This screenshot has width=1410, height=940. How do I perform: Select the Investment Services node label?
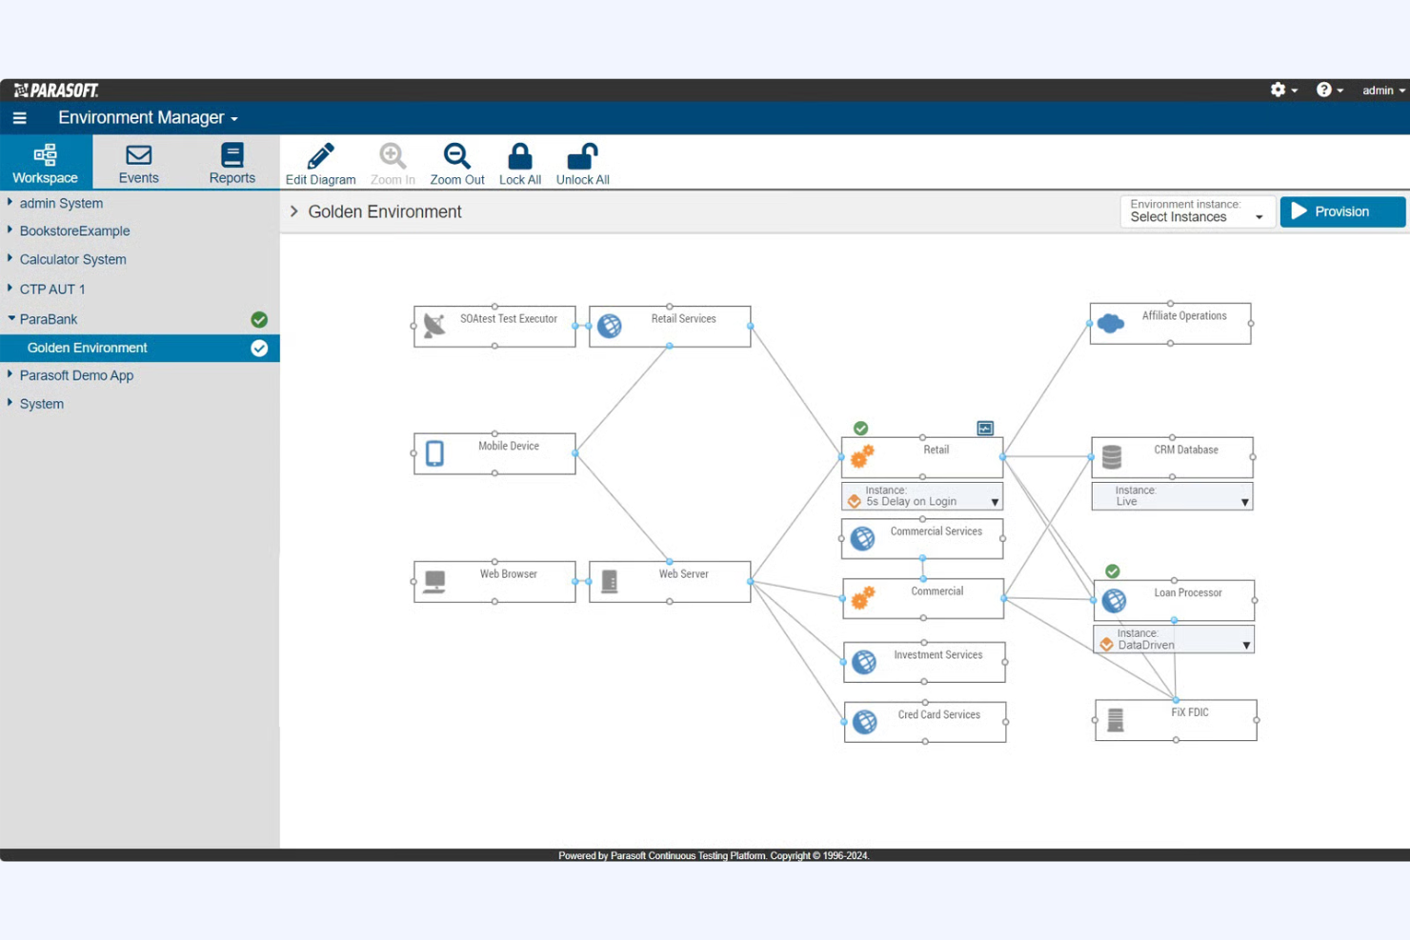[x=937, y=655]
